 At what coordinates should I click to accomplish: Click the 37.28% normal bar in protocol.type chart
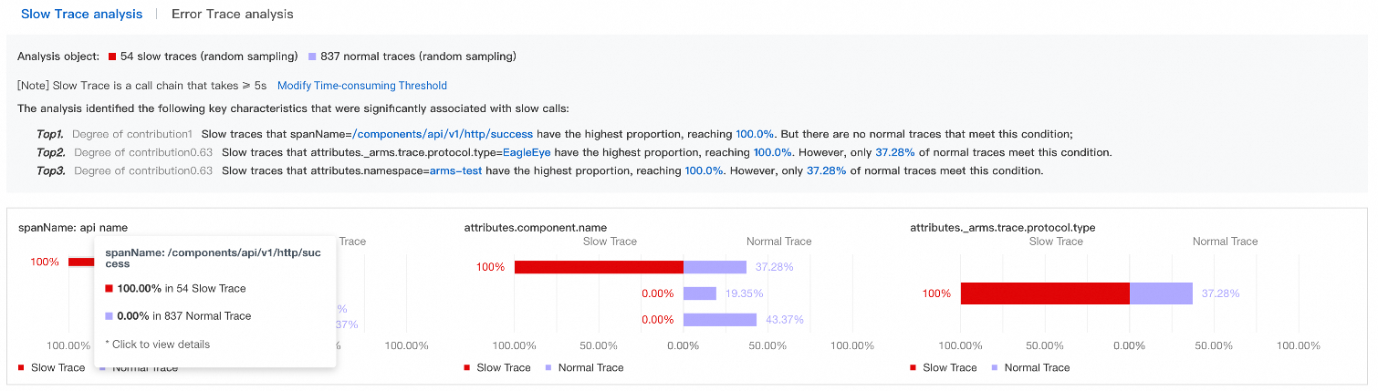pyautogui.click(x=1161, y=293)
